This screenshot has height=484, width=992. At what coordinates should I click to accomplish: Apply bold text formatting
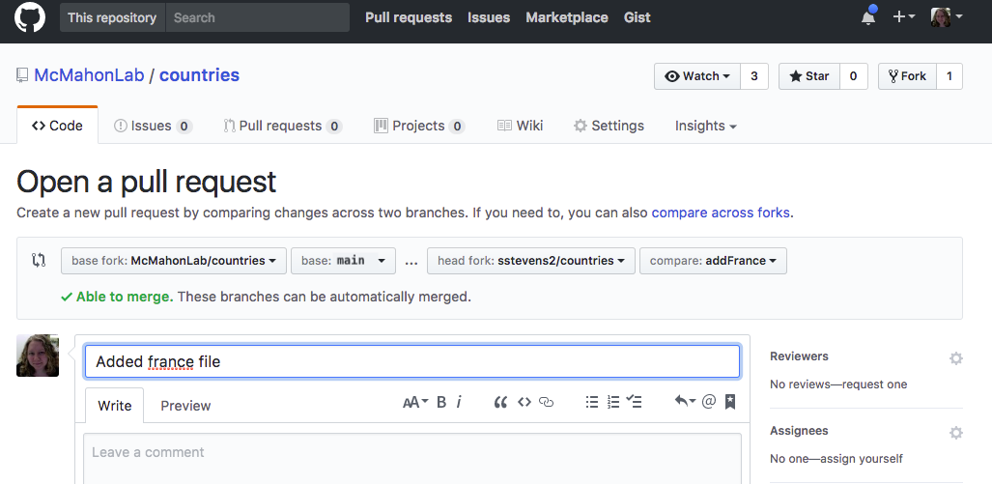441,402
